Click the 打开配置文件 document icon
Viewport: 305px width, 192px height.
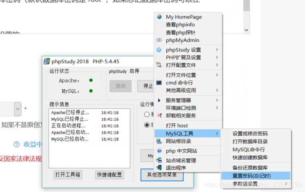point(159,65)
